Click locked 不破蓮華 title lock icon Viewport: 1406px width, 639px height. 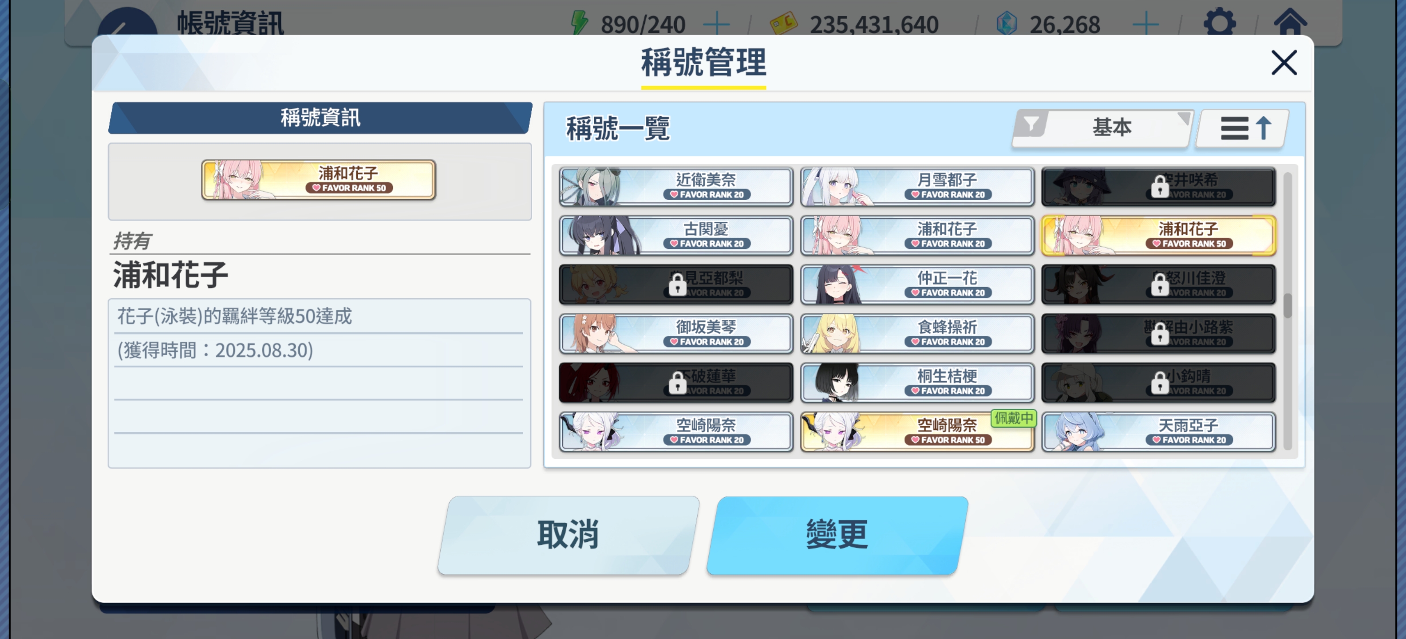(677, 383)
